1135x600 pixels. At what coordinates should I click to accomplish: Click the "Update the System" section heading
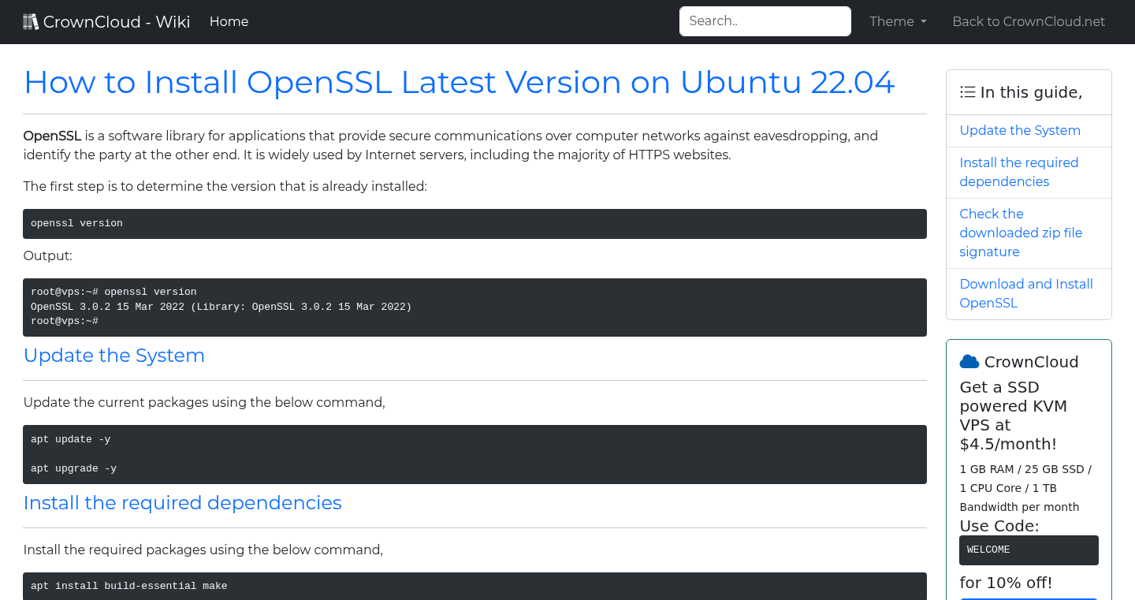(114, 356)
